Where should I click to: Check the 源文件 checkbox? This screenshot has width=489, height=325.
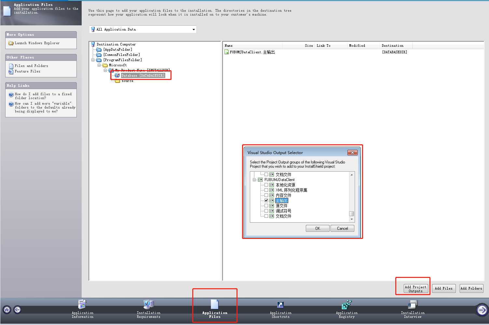266,206
